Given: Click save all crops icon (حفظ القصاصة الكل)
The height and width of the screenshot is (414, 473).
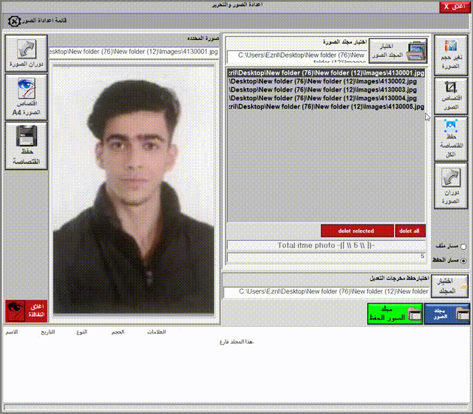Looking at the screenshot, I should pyautogui.click(x=450, y=139).
